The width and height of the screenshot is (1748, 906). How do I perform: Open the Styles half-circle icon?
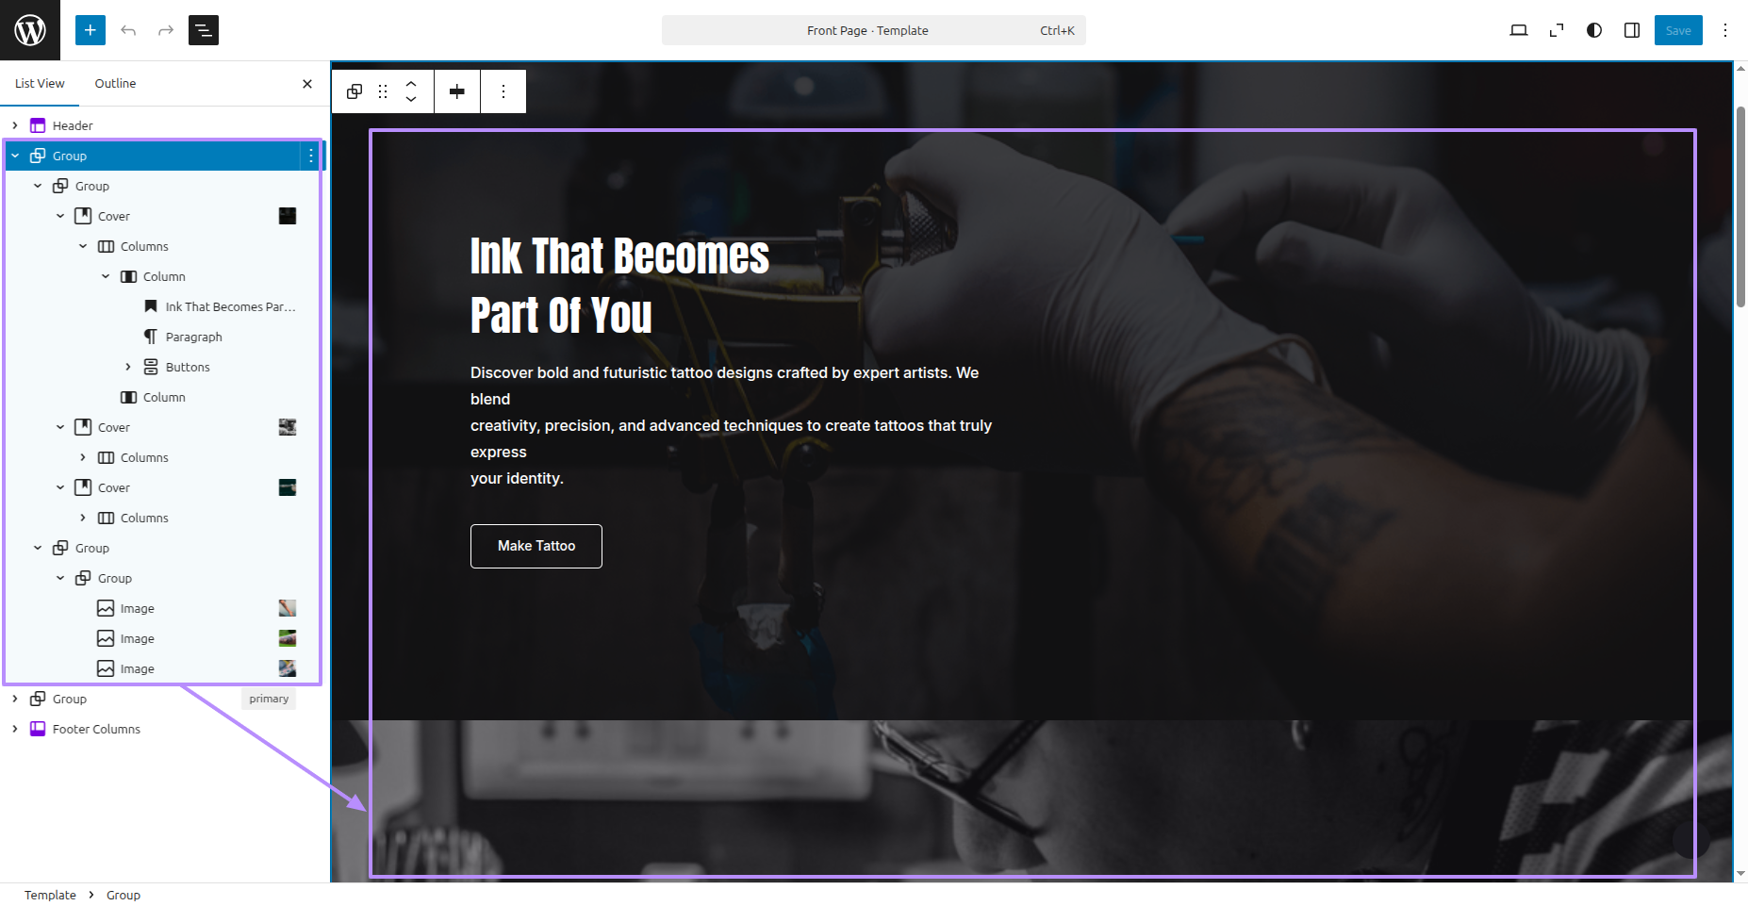coord(1594,30)
